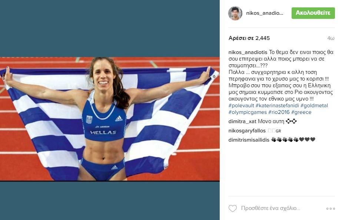The width and height of the screenshot is (342, 220).
Task: Open the nikos_anadio... username in the post header
Action: pos(265,13)
